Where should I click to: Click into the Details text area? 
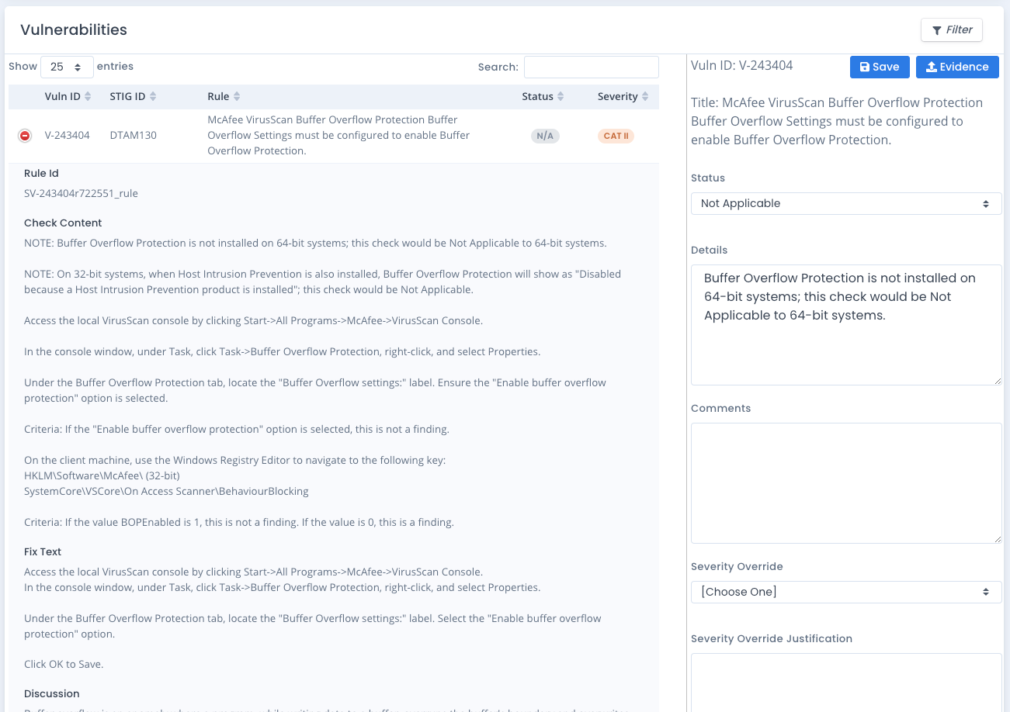[846, 325]
